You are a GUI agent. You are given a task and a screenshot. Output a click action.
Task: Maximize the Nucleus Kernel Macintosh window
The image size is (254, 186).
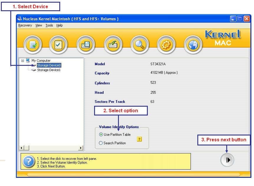240,19
